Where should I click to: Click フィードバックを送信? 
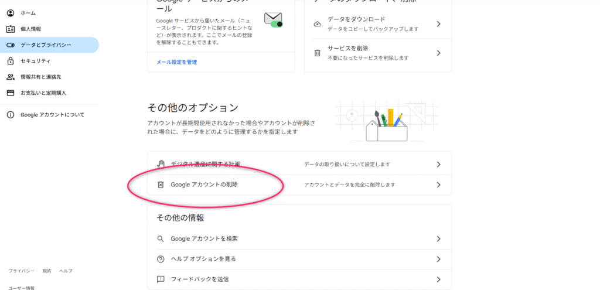[299, 279]
